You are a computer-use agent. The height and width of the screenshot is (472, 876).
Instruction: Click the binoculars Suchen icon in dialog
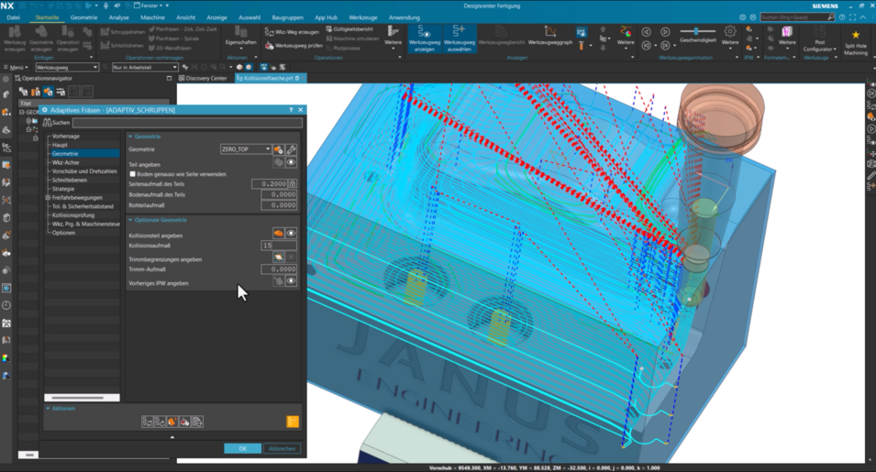[x=48, y=122]
